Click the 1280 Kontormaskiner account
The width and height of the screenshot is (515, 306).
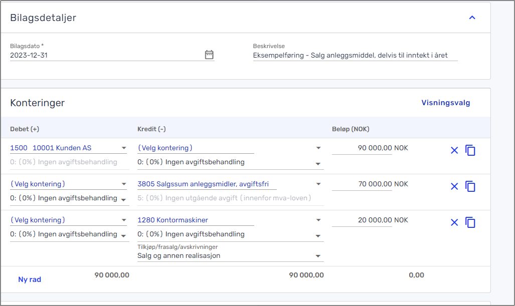pyautogui.click(x=173, y=220)
